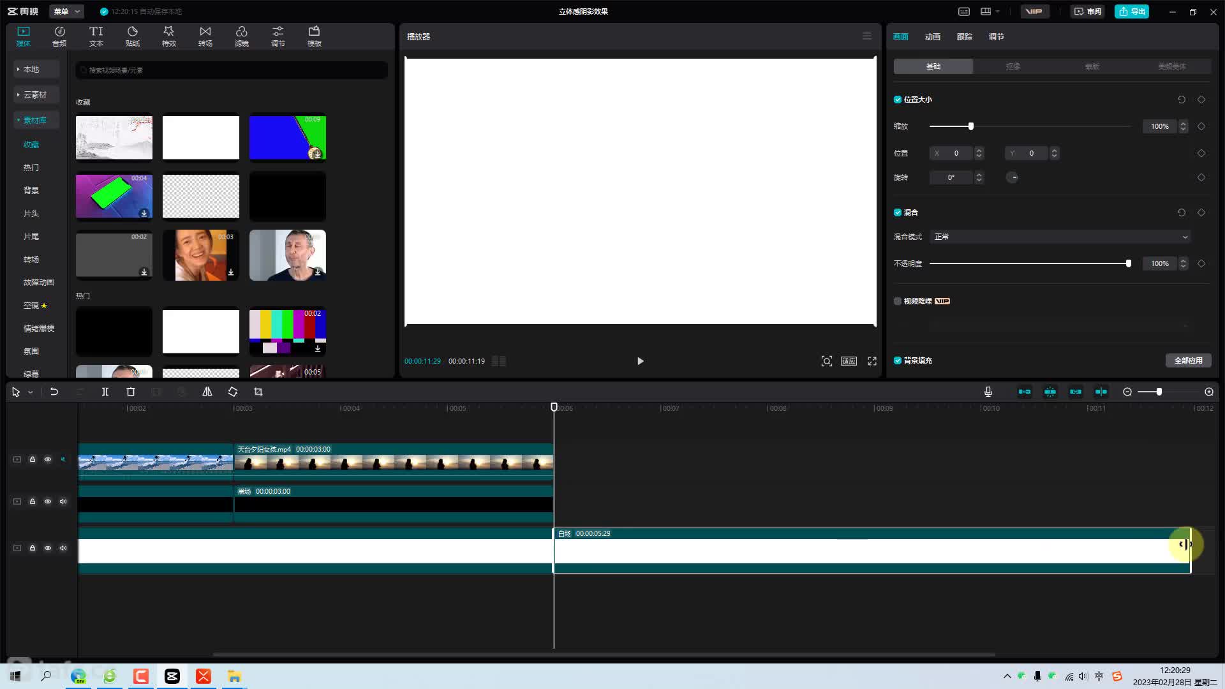Mute the 黑场 black track speaker
1225x689 pixels.
pos(63,501)
